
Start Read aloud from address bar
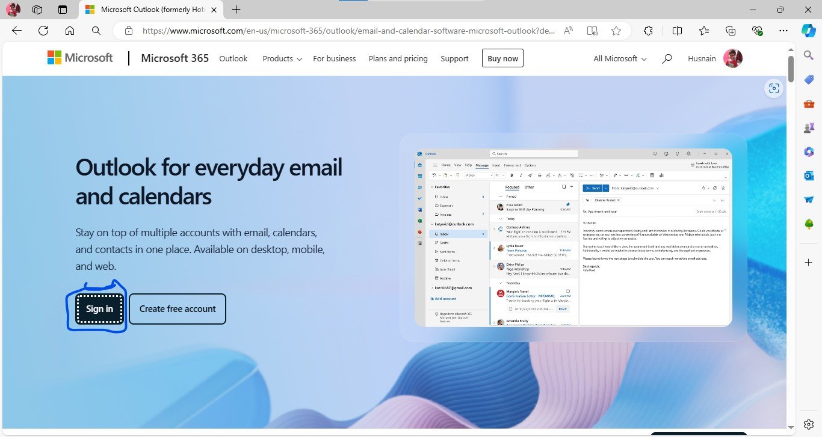click(x=568, y=31)
